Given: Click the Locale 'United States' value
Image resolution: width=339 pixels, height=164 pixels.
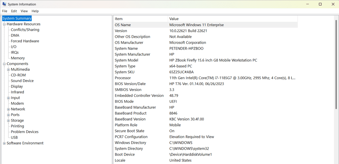Looking at the screenshot, I should [x=180, y=160].
